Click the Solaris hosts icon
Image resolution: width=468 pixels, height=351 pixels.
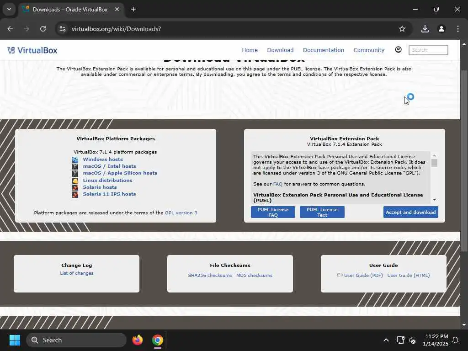pyautogui.click(x=75, y=187)
